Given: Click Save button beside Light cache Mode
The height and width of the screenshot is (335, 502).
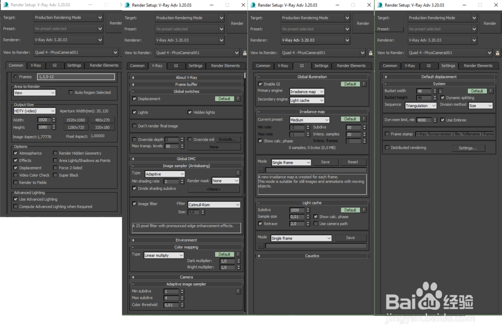Looking at the screenshot, I should (350, 238).
